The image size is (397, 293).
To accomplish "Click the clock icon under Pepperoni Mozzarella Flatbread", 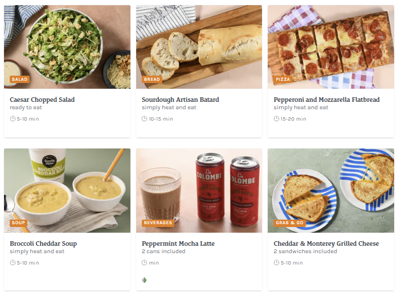I will tap(276, 119).
